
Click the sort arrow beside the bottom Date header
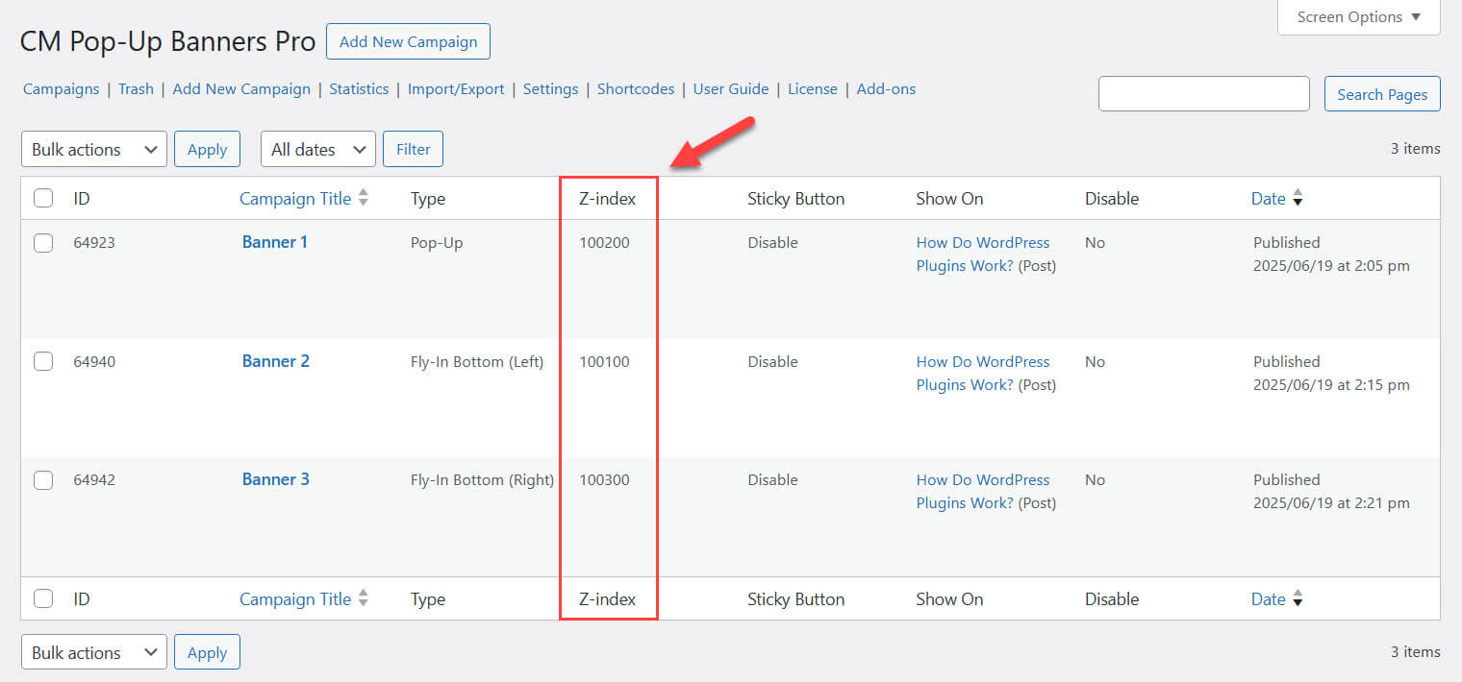1298,598
